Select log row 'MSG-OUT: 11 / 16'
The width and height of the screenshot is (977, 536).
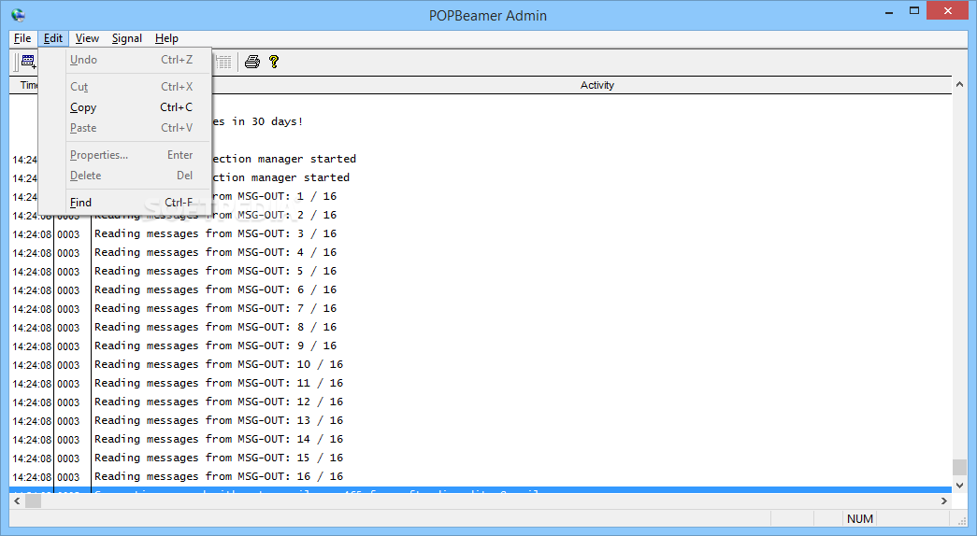point(481,384)
